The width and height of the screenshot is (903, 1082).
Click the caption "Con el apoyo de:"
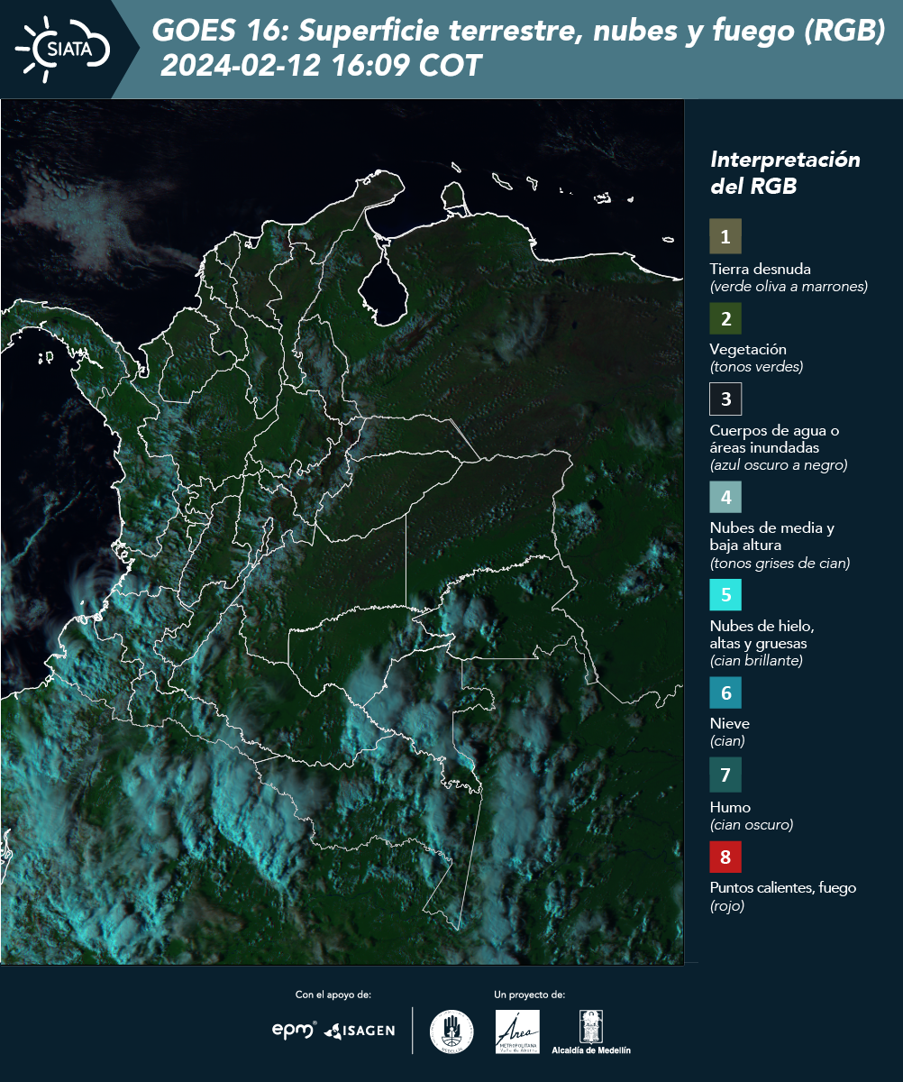tap(333, 995)
